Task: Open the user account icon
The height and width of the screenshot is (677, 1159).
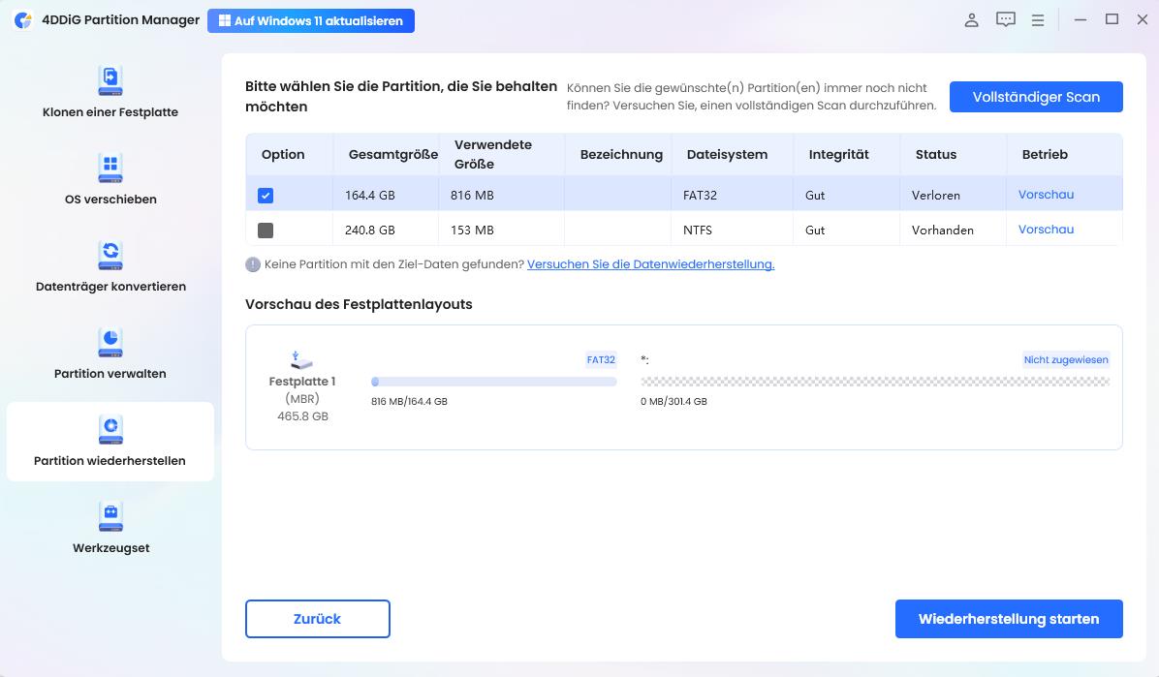Action: (971, 20)
